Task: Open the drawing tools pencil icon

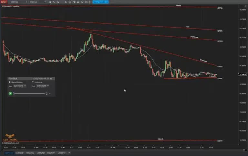Action: point(54,2)
